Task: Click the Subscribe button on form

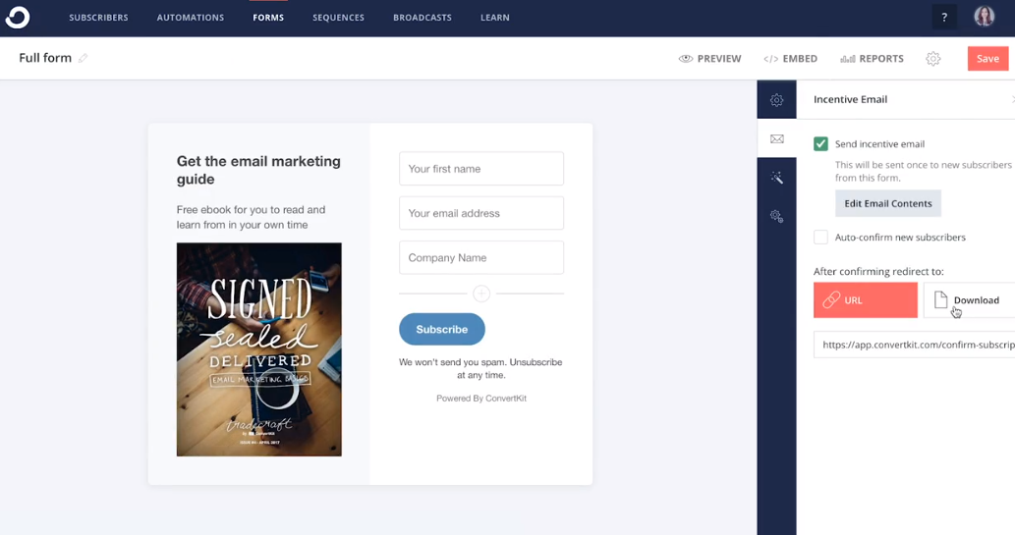Action: tap(441, 329)
